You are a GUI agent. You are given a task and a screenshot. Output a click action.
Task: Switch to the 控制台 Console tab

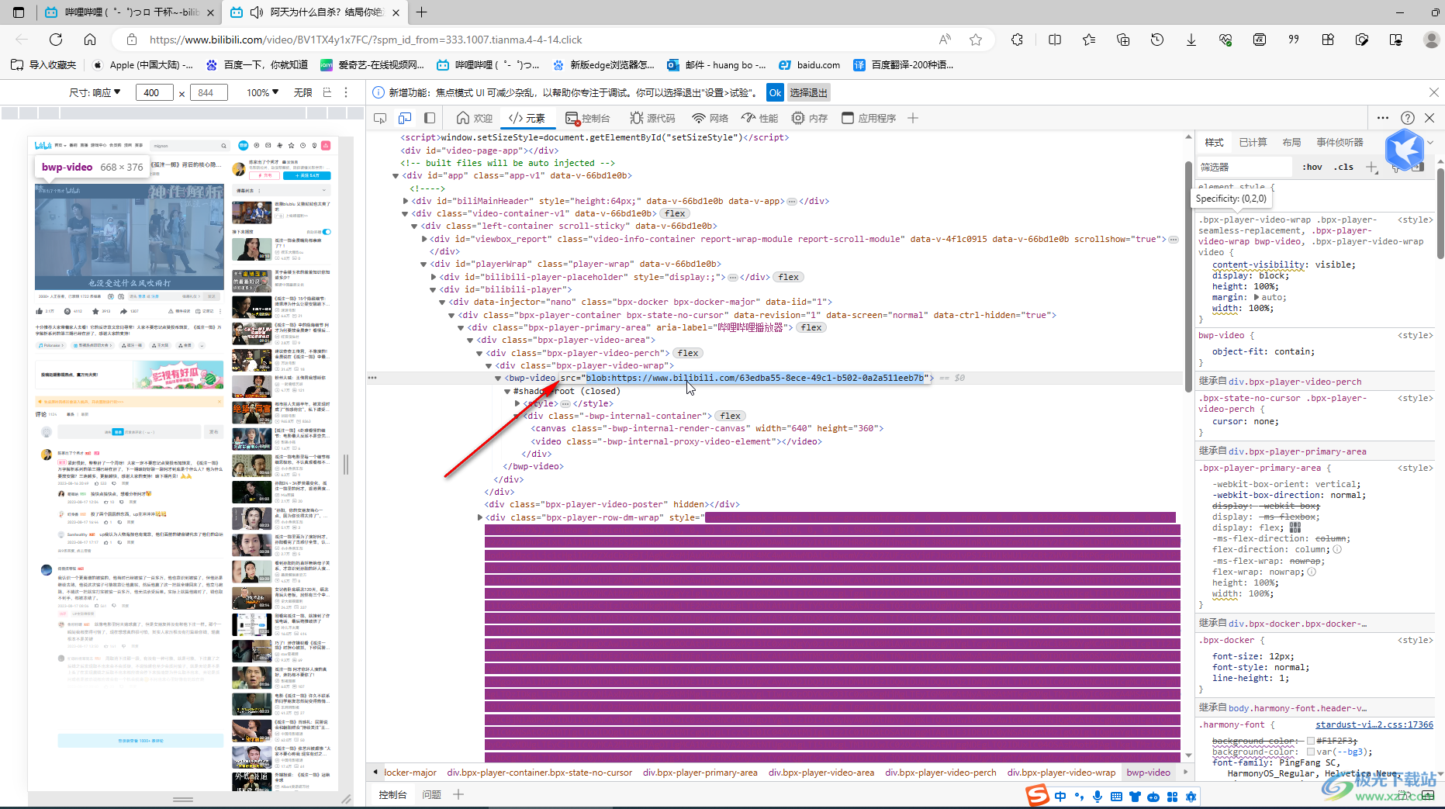[x=587, y=118]
